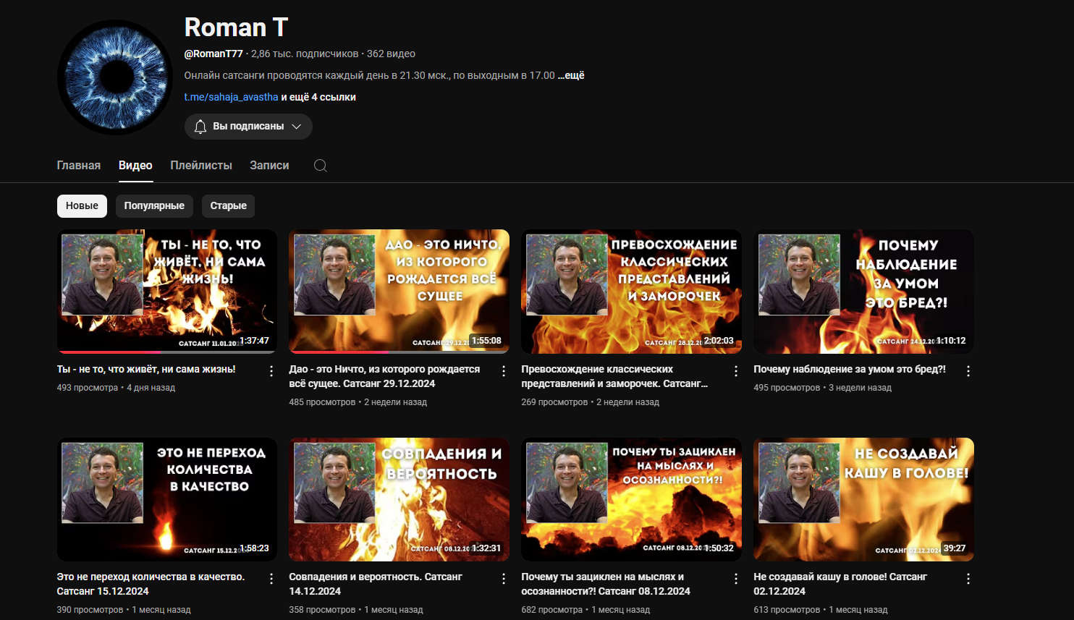Screen dimensions: 1074x620
Task: Open more actions for 'Превосхождение классических представлений' video
Action: pos(736,371)
